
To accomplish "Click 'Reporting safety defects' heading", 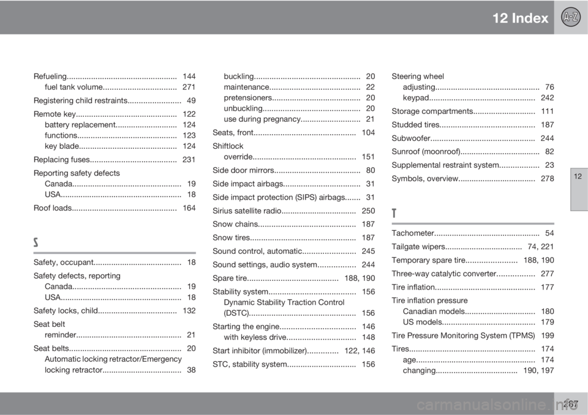I will tap(77, 173).
